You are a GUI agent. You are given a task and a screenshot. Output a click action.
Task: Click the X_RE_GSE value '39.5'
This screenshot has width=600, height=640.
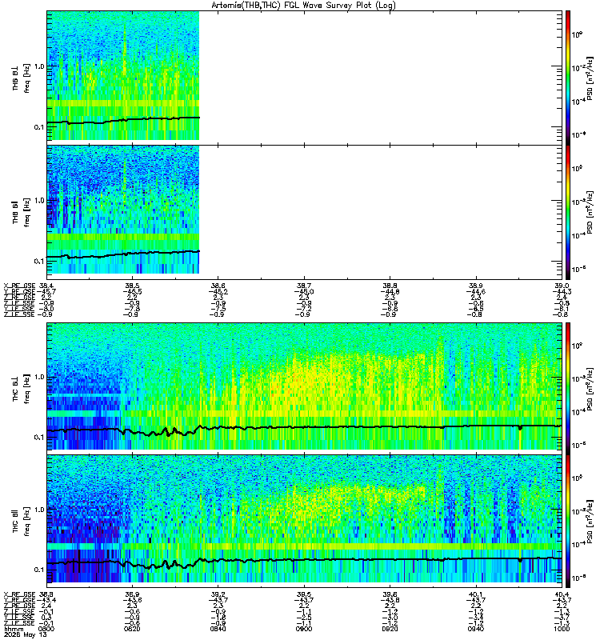pyautogui.click(x=304, y=594)
